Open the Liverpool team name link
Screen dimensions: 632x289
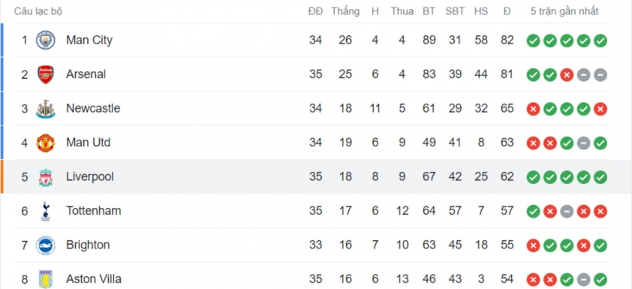pyautogui.click(x=90, y=177)
